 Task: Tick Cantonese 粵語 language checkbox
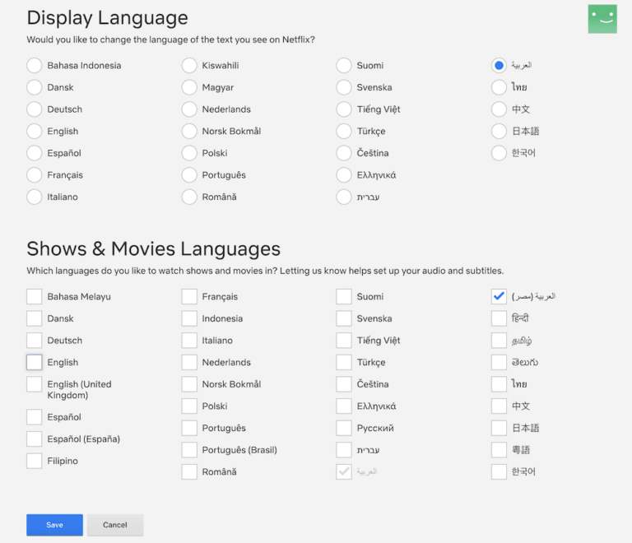[x=499, y=450]
